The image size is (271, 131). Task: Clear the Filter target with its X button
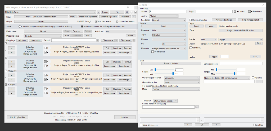(134, 40)
